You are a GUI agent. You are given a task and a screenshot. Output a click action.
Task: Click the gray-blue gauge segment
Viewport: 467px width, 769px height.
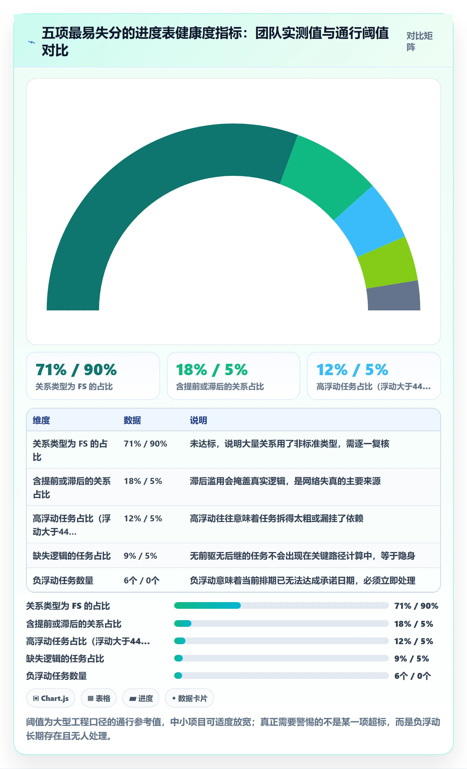coord(394,296)
